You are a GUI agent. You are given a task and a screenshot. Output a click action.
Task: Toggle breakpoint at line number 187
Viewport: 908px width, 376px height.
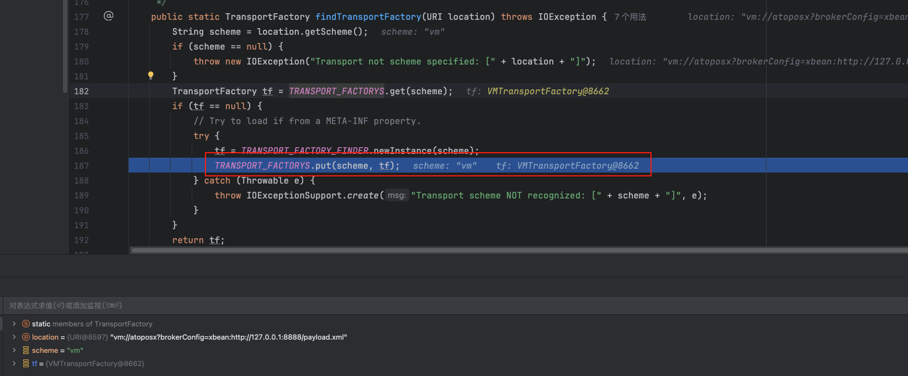click(81, 165)
